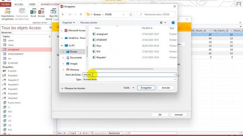Open the address path history dropdown

coord(124,15)
